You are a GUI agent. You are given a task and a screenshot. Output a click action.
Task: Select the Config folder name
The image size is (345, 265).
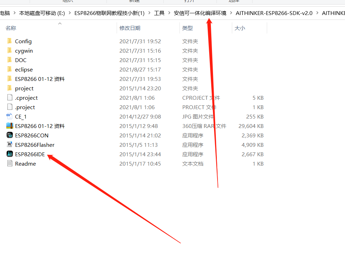23,41
